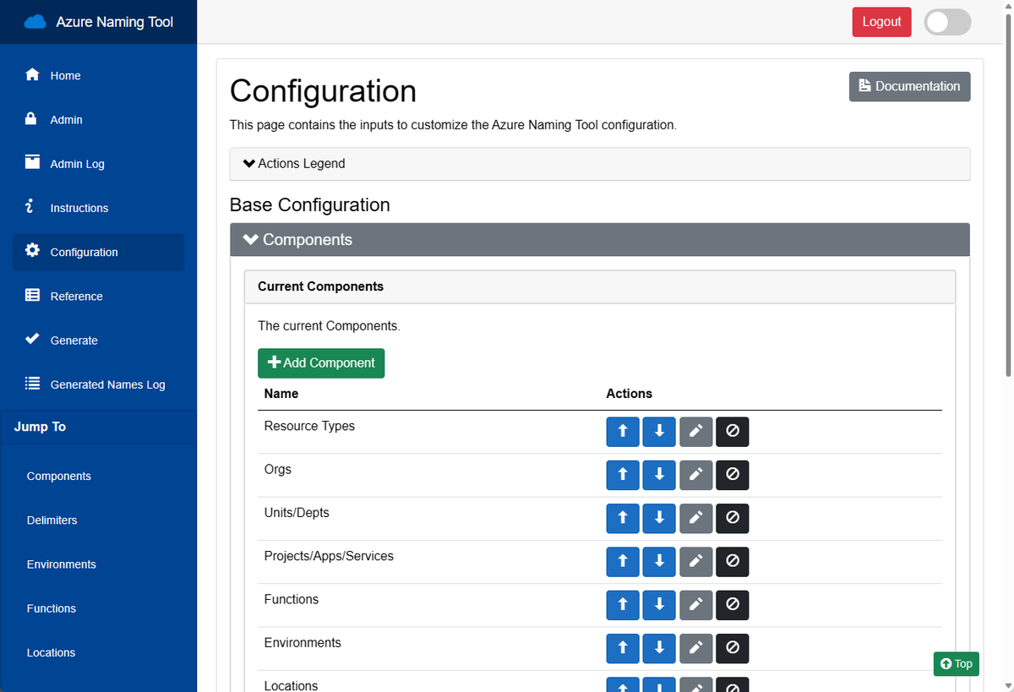This screenshot has height=692, width=1014.
Task: Open the Documentation button
Action: click(x=909, y=86)
